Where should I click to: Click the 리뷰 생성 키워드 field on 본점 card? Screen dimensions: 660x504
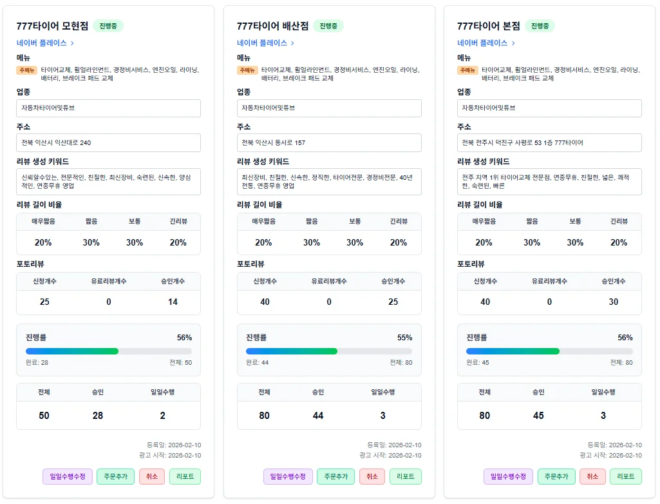coord(549,182)
